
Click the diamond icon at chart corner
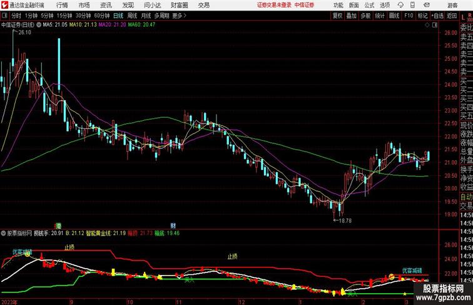tap(427, 25)
